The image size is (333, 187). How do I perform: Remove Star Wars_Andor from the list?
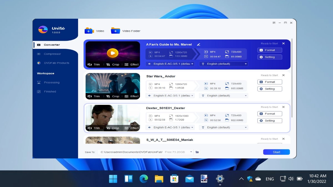point(284,75)
